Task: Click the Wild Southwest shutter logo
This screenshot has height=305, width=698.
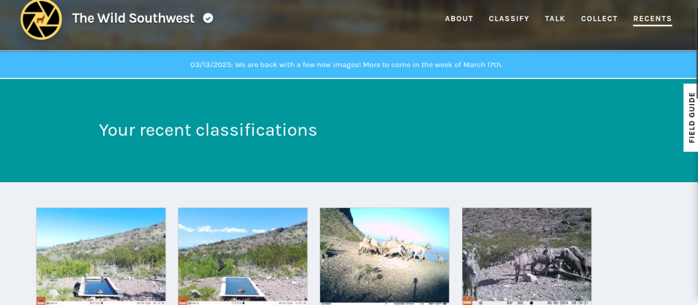Action: coord(41,19)
